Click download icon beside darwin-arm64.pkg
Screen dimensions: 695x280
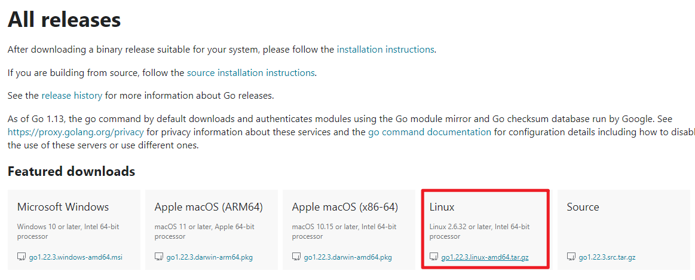pos(159,257)
